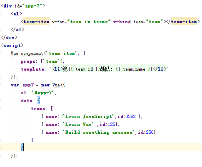Click the closing </ol> tag

tap(17, 29)
